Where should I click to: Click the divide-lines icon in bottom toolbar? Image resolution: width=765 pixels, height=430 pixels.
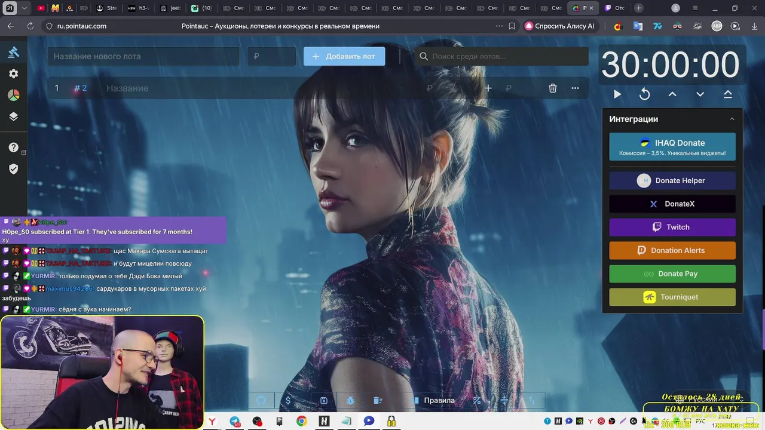coord(504,400)
